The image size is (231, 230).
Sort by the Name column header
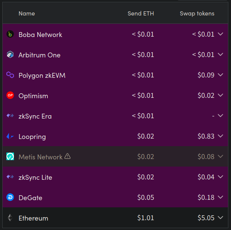[x=26, y=14]
